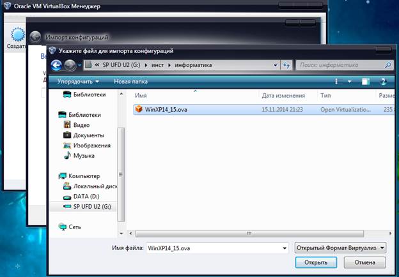The height and width of the screenshot is (277, 399).
Task: Click the Открыть button
Action: point(316,262)
